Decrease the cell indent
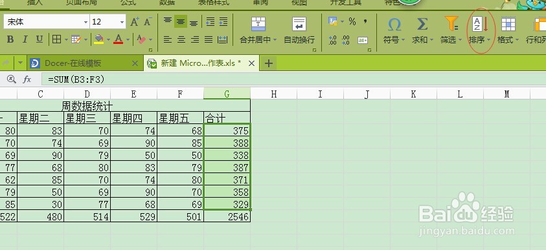Screen dimensions: 546x250 pos(210,22)
